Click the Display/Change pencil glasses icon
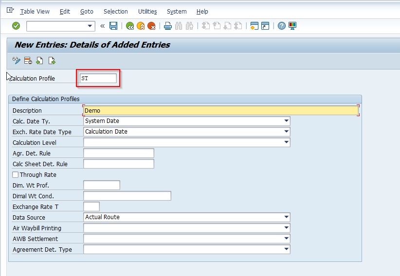 coord(17,61)
